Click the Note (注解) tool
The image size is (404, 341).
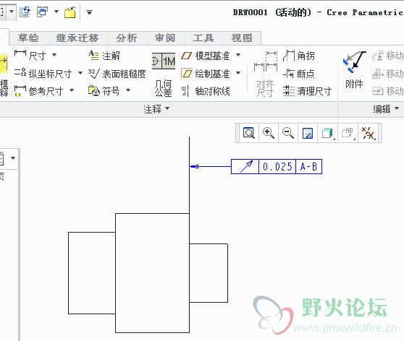(x=104, y=56)
